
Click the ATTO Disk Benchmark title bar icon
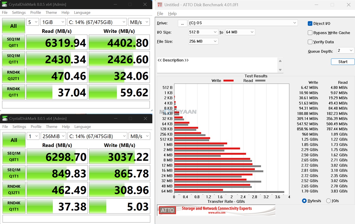[x=160, y=5]
